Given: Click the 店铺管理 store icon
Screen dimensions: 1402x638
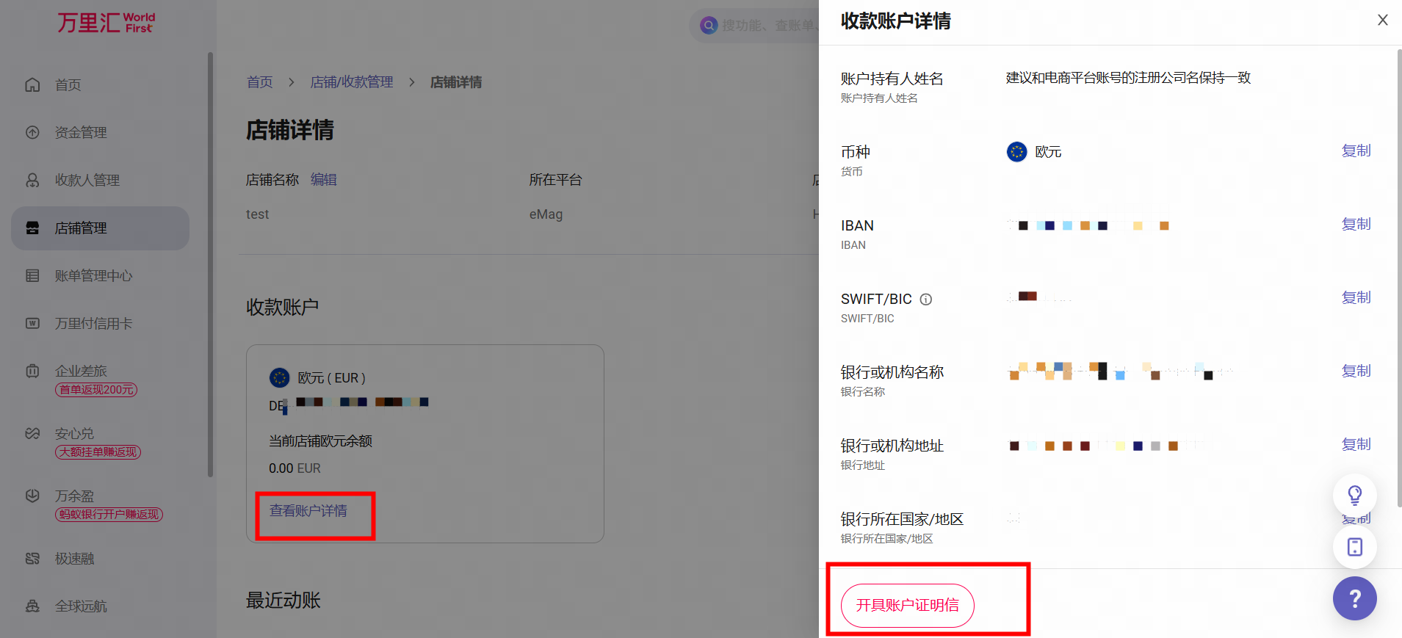Looking at the screenshot, I should coord(32,228).
